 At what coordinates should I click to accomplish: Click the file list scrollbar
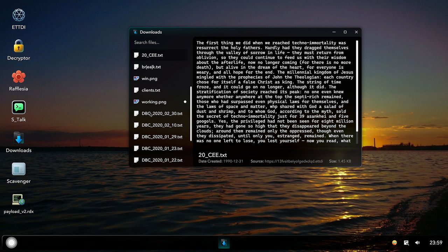pyautogui.click(x=191, y=114)
